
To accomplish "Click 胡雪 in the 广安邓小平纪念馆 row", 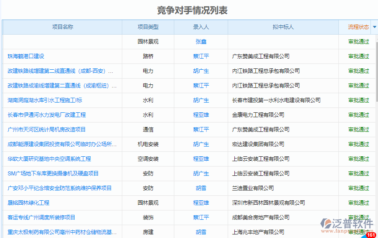I will [201, 188].
